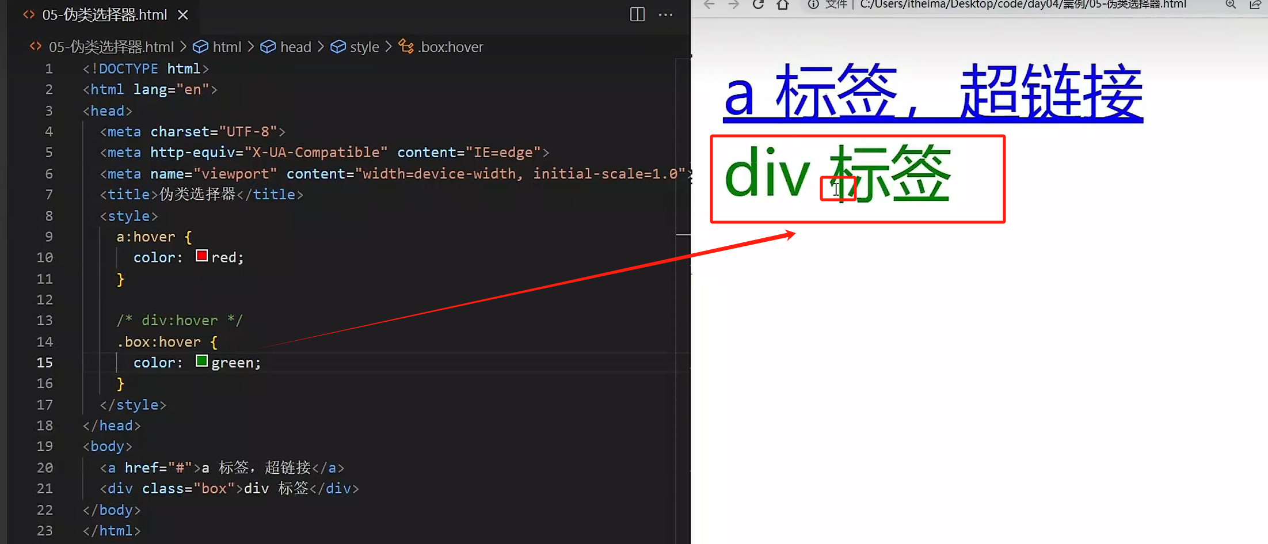This screenshot has height=544, width=1268.
Task: Click 'color: red;' declaration on line 10
Action: (189, 257)
